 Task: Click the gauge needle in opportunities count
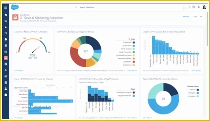click(37, 49)
